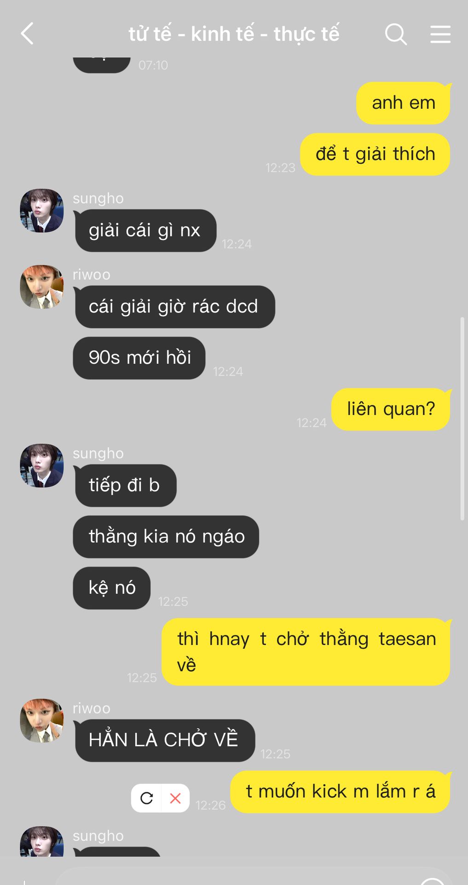
Task: Tap the 't muốn kick m lắm r á' message
Action: 340,792
